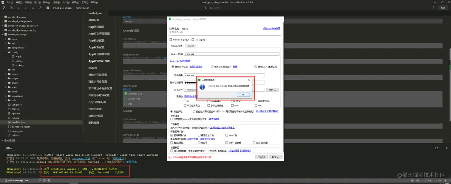This screenshot has width=451, height=184.
Task: Close the 云端打包成功 message box with X
Action: click(249, 80)
